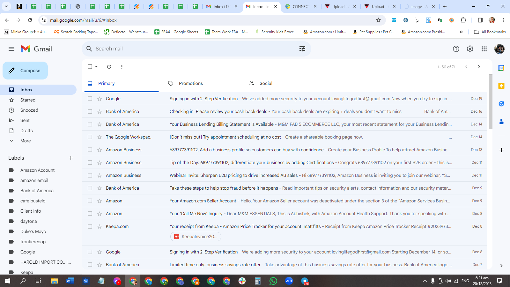Open Telegram from the taskbar
The image size is (510, 287).
tap(305, 281)
